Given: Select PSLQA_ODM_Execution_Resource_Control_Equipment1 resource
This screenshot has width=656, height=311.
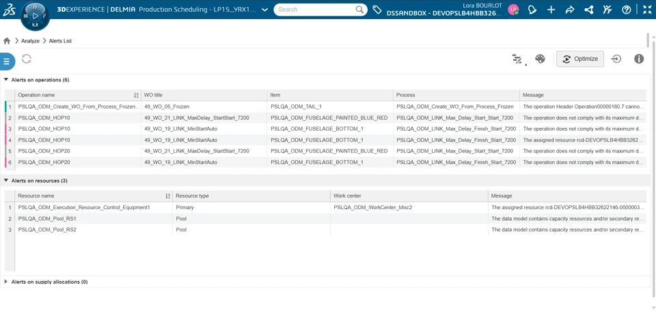Looking at the screenshot, I should tap(94, 207).
